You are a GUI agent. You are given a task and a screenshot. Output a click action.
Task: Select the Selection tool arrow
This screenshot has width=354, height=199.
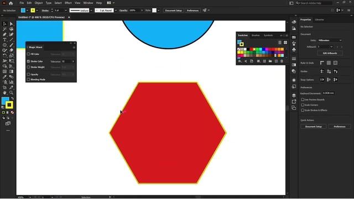[x=4, y=24]
